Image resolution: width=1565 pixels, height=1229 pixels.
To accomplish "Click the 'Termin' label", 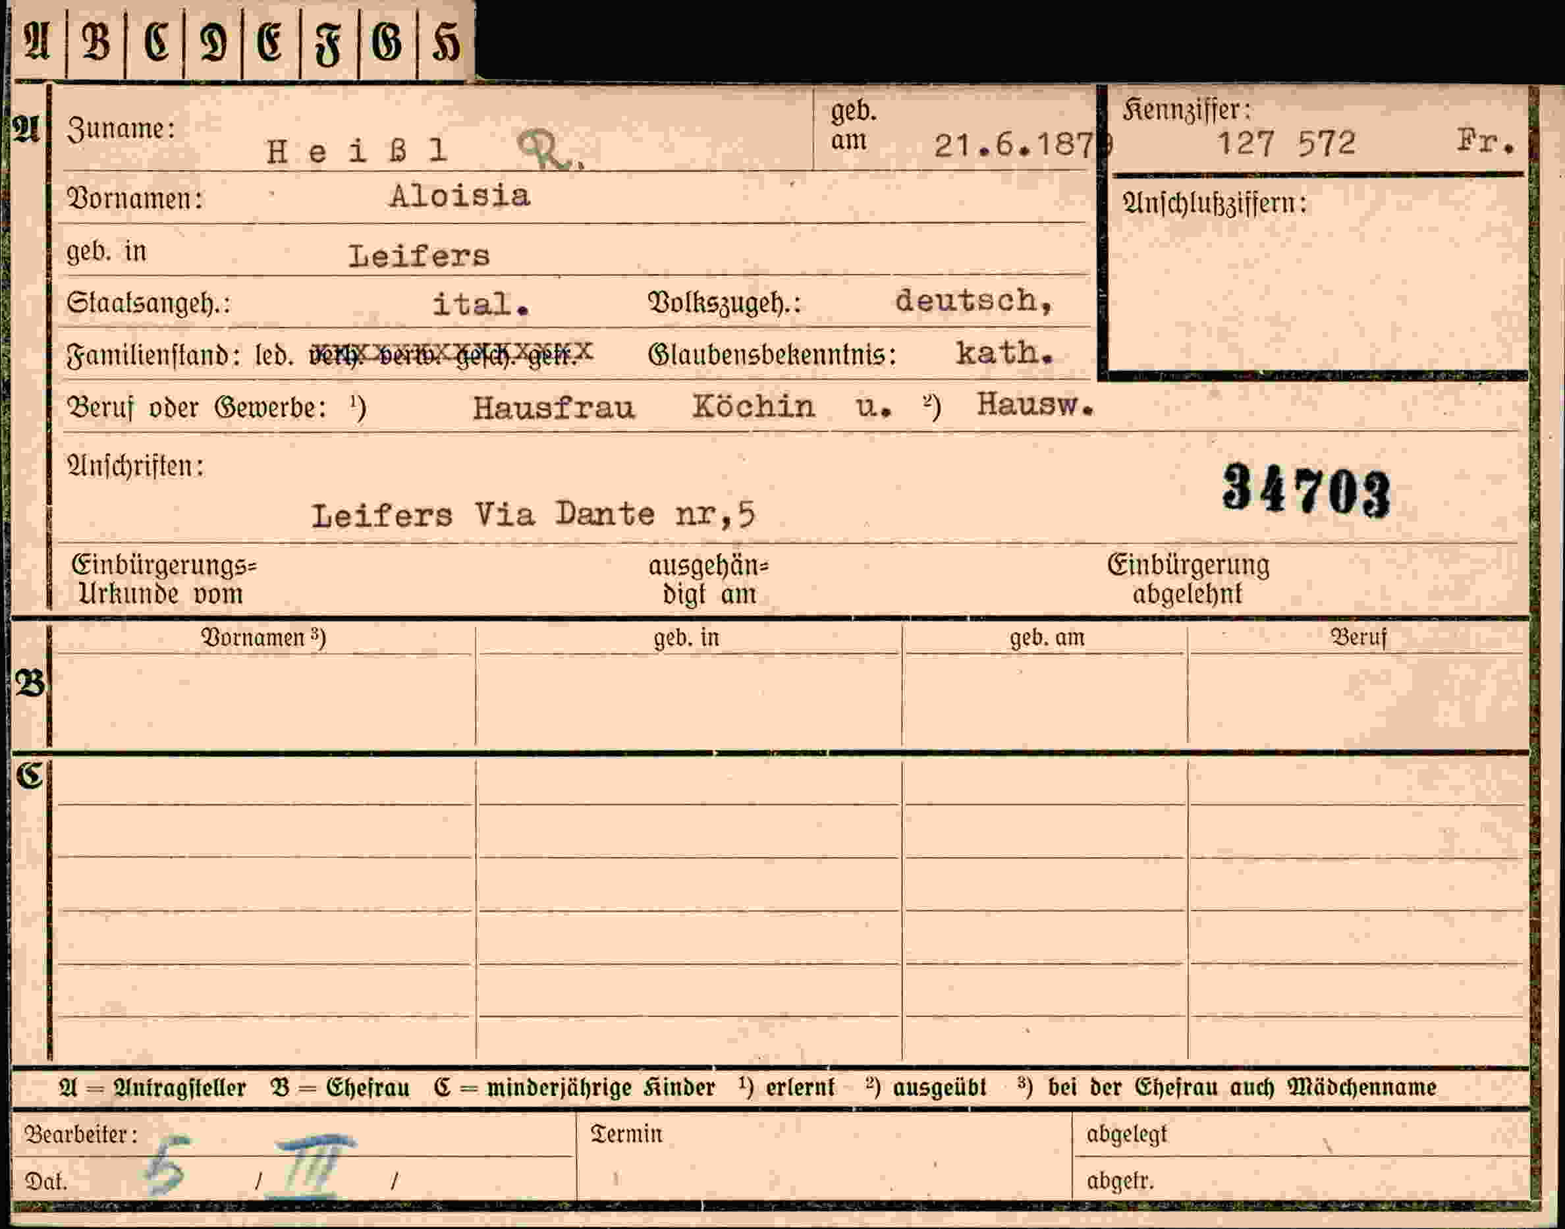I will [x=626, y=1134].
